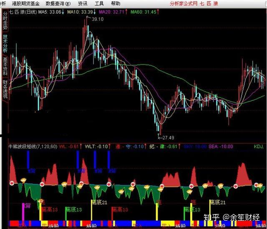Click the 27.49 low price label
The image size is (267, 229).
point(168,137)
